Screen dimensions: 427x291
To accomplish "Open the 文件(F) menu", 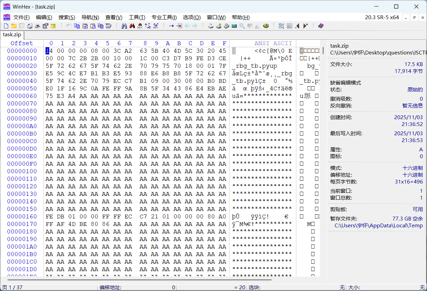I will (21, 17).
